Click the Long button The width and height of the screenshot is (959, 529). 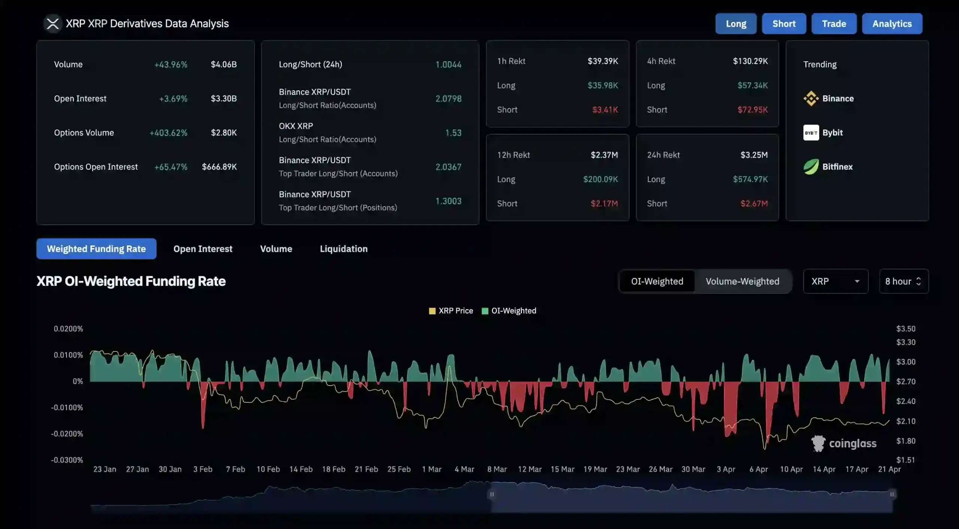pos(736,24)
